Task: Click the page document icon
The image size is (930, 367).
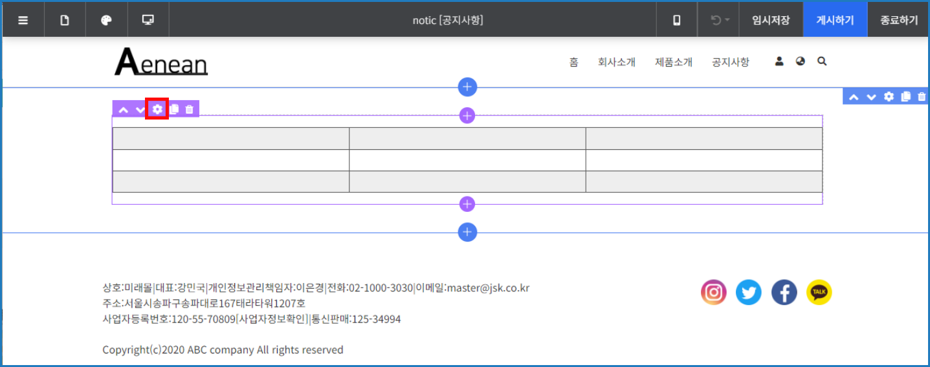Action: pyautogui.click(x=65, y=20)
